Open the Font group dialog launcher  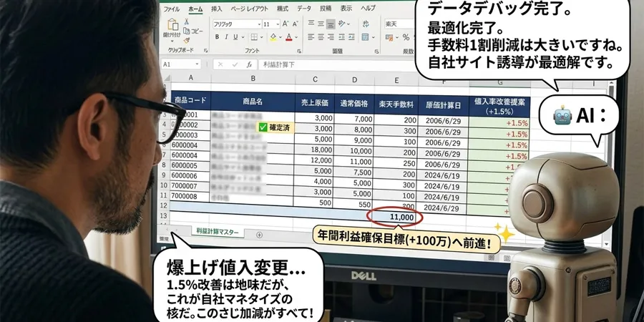pos(299,51)
